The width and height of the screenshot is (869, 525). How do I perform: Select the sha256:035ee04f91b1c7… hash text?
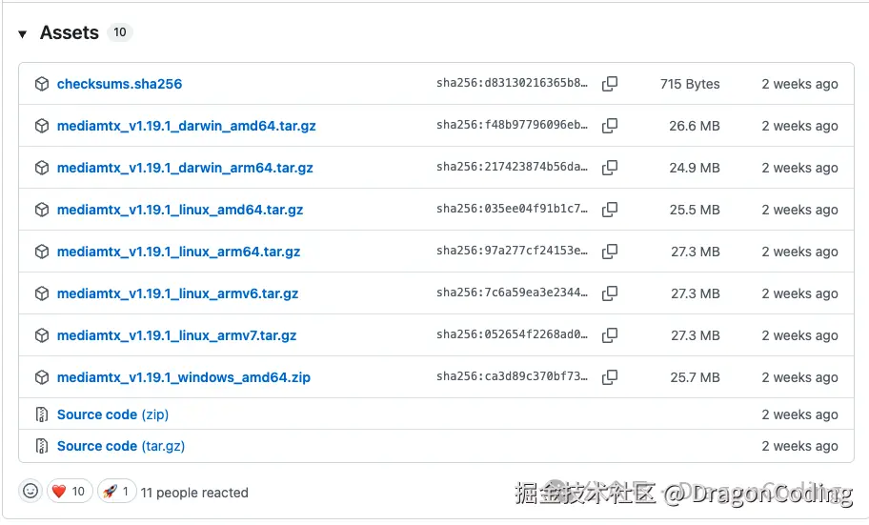click(x=512, y=209)
